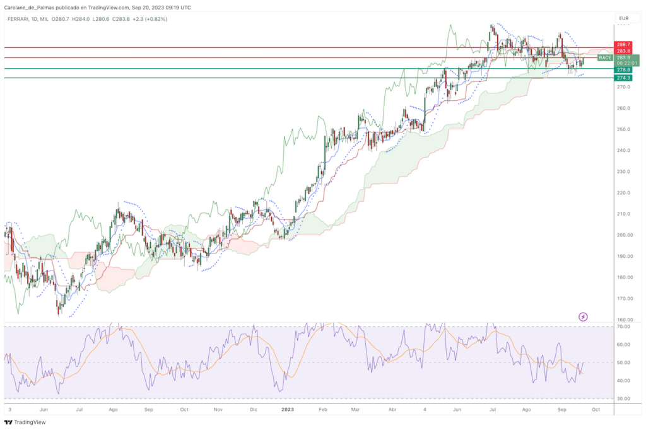Viewport: 646px width, 430px height.
Task: Click the purple lightning bolt event icon
Action: click(x=583, y=316)
